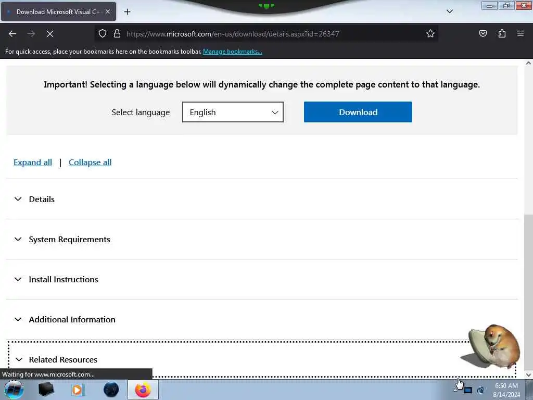The width and height of the screenshot is (533, 400).
Task: Open the Select language dropdown
Action: 233,112
